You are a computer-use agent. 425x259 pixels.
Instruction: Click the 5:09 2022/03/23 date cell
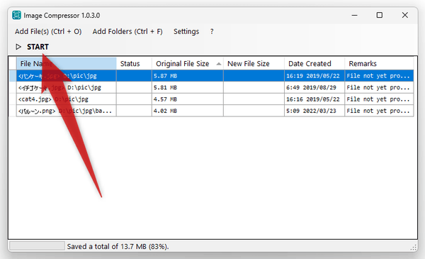(x=314, y=111)
